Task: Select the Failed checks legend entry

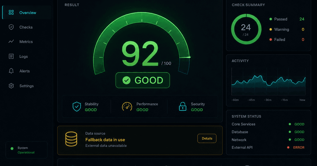Action: pos(287,40)
